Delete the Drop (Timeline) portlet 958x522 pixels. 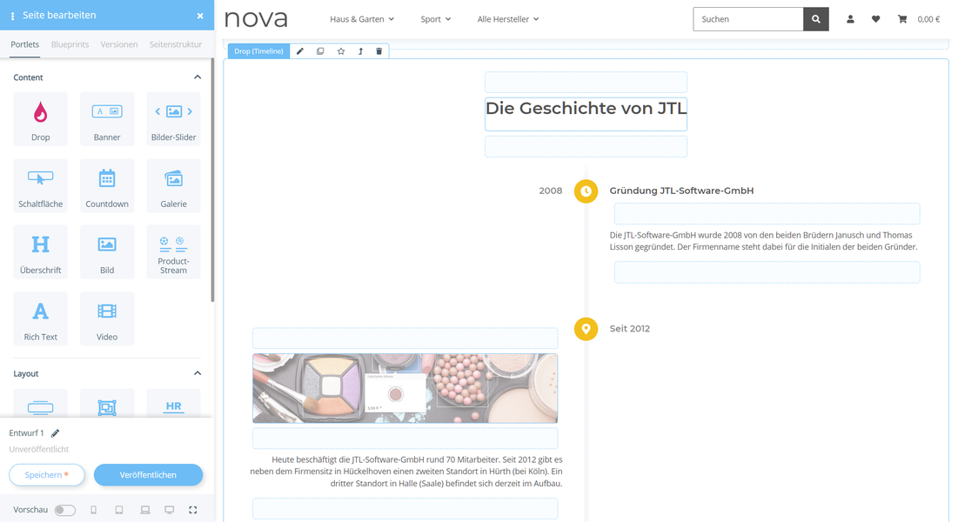379,51
